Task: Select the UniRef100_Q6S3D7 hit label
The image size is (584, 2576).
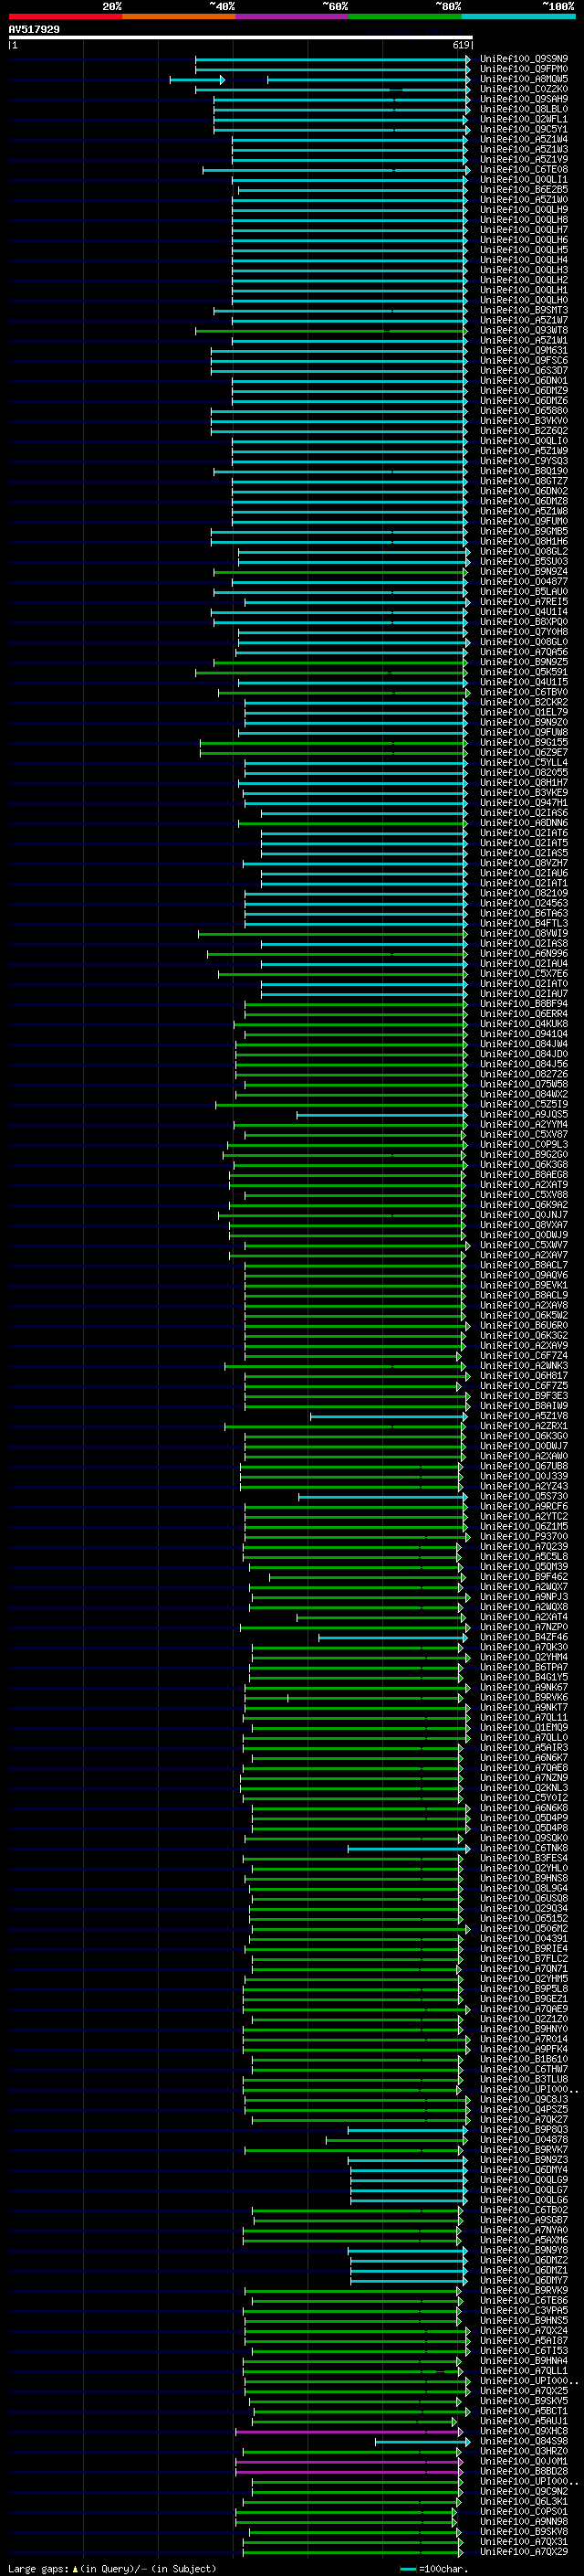Action: point(524,370)
